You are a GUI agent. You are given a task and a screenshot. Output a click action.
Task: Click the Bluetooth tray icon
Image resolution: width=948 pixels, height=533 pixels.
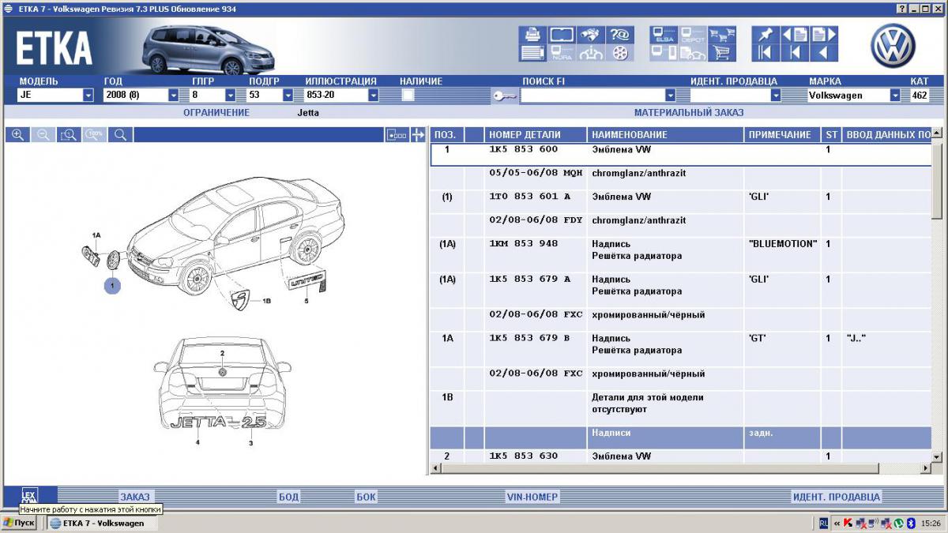910,523
